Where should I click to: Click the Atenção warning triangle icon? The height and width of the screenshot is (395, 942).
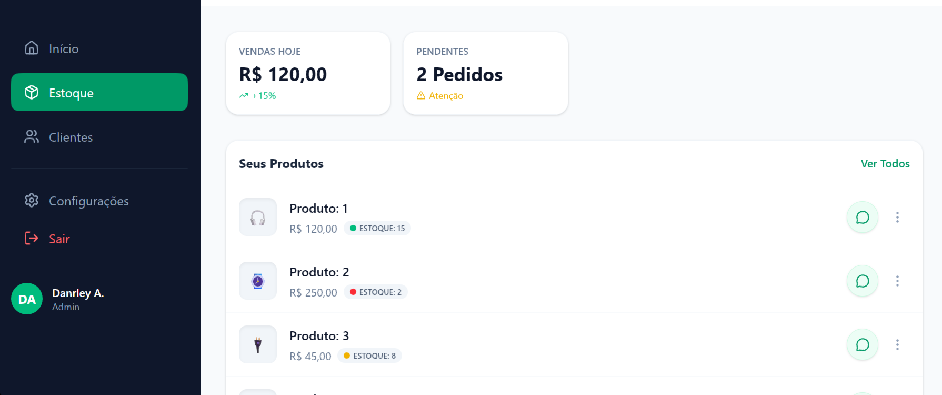421,95
